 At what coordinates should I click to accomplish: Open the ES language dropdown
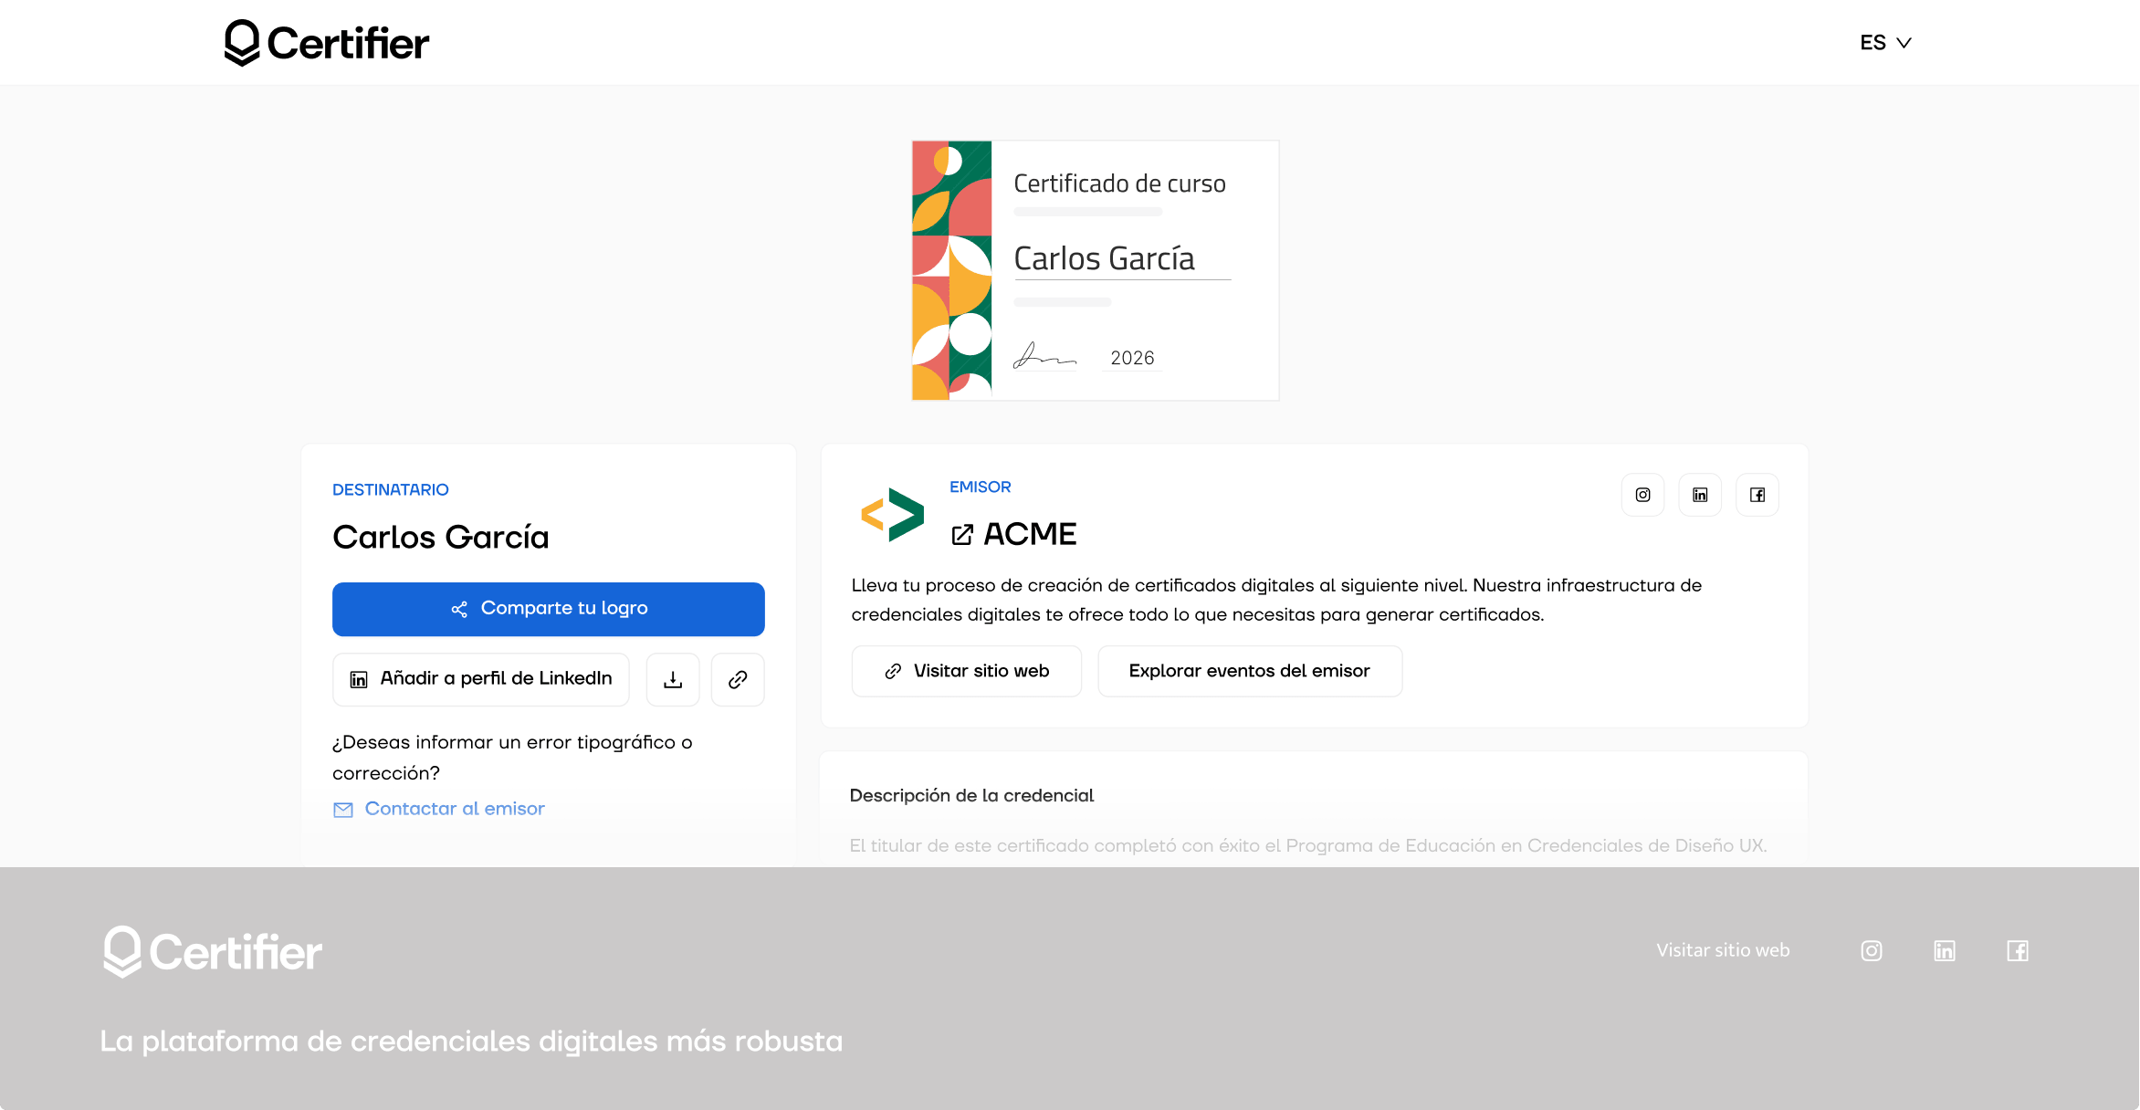click(1885, 43)
